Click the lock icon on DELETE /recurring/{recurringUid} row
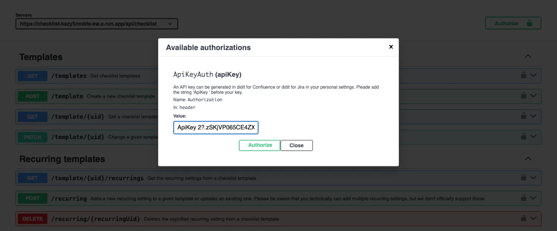Screen dimensions: 557x231 (523, 218)
